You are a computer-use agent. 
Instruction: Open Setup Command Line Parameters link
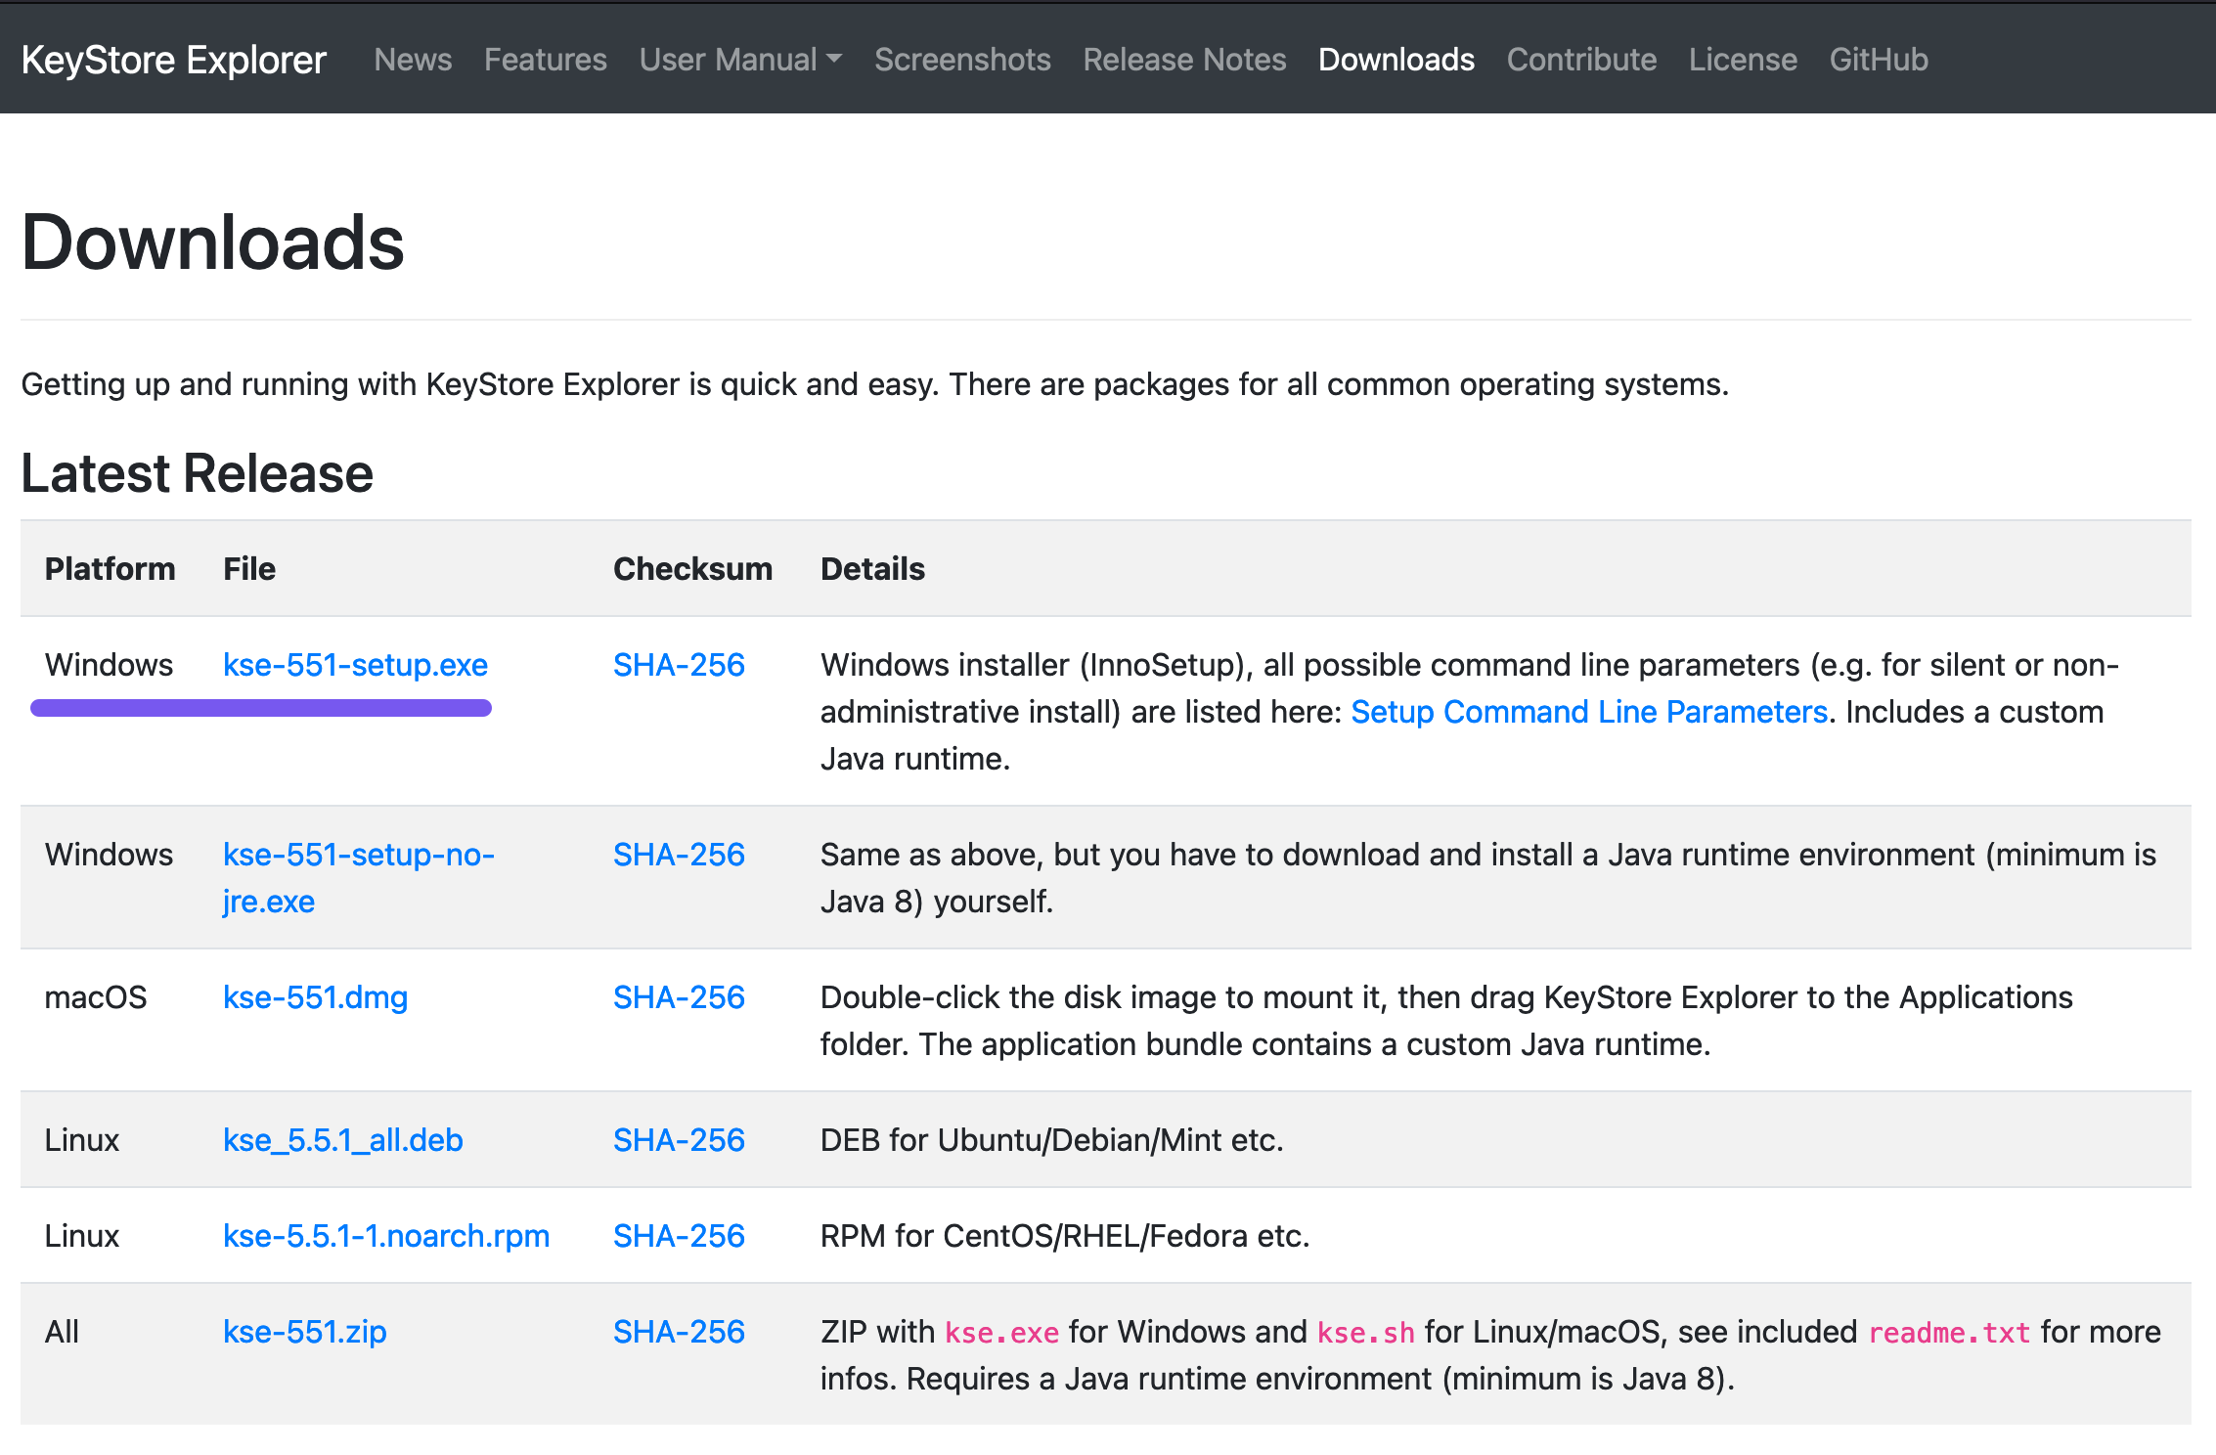click(1588, 712)
